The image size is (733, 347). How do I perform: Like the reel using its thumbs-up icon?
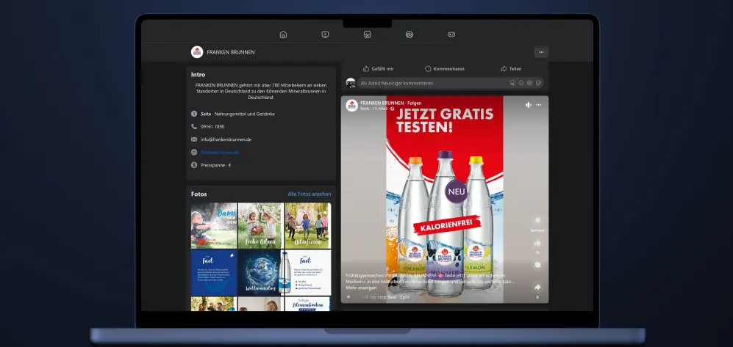click(x=537, y=243)
